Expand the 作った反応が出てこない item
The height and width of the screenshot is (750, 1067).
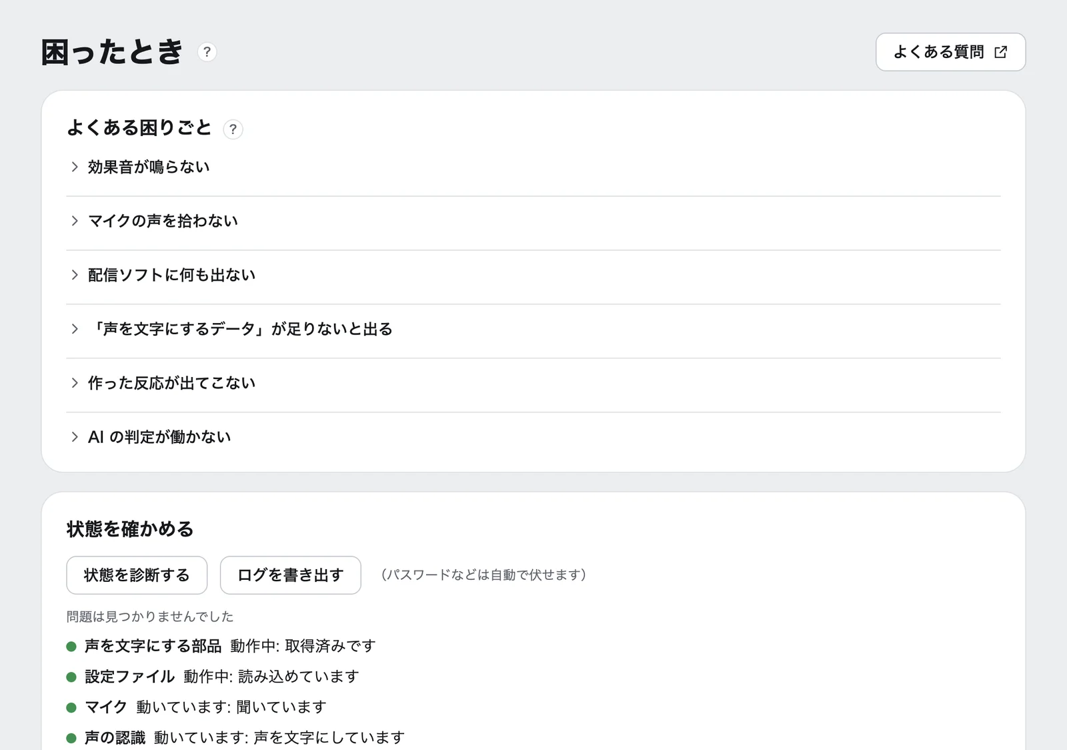coord(533,383)
